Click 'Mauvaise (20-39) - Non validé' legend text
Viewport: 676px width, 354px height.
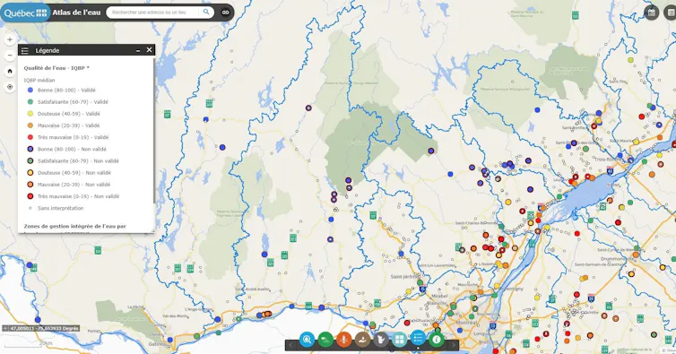(74, 185)
